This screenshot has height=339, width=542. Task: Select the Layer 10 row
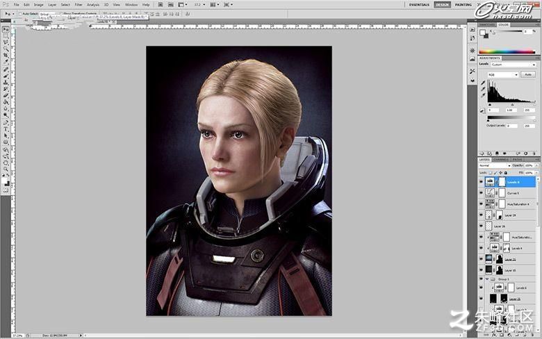click(x=508, y=270)
